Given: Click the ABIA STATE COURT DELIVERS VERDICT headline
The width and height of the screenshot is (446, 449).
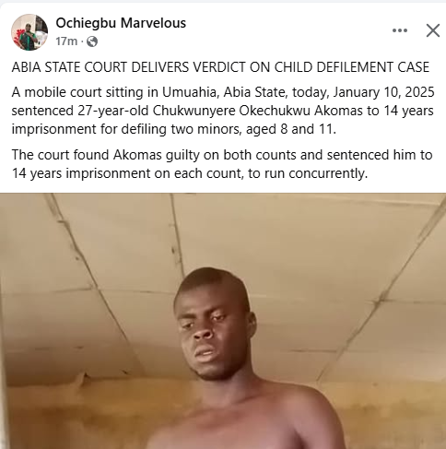Looking at the screenshot, I should [x=220, y=67].
